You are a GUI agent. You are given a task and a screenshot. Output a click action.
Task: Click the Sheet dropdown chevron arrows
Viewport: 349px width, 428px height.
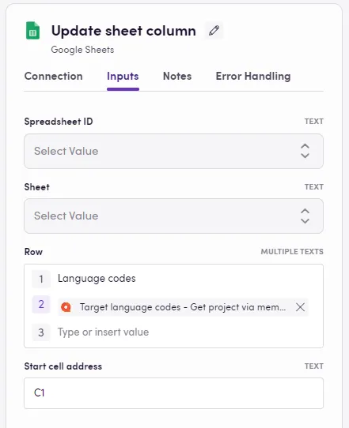tap(305, 216)
